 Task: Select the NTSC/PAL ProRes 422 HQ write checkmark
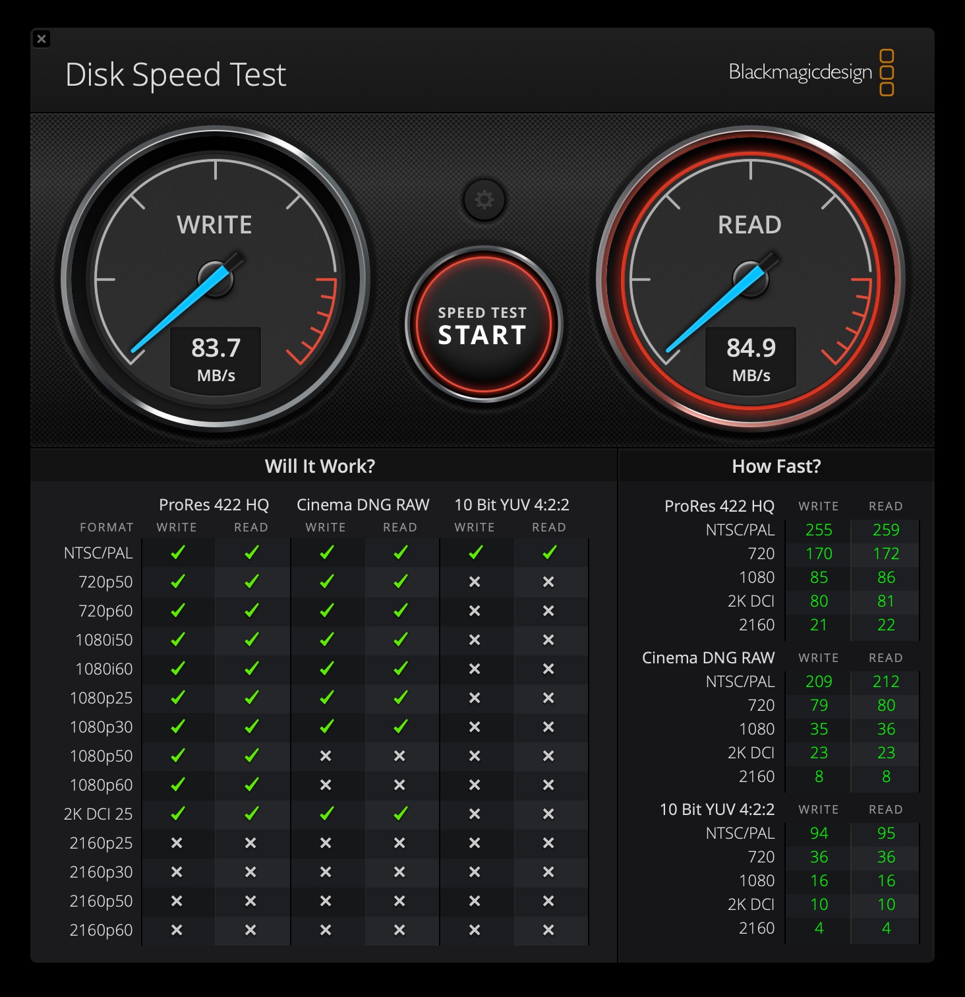coord(177,553)
